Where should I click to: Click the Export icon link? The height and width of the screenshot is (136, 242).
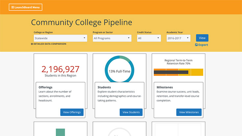pos(196,45)
